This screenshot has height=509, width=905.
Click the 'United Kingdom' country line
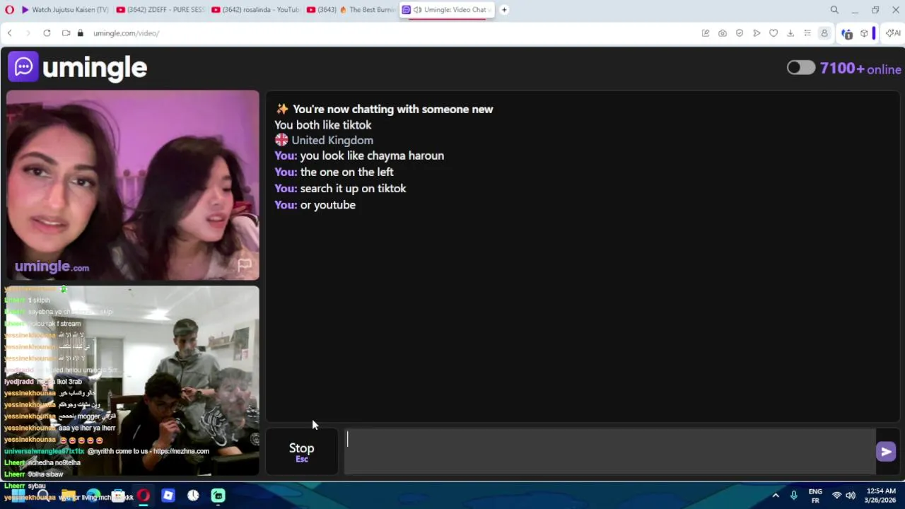pyautogui.click(x=325, y=140)
